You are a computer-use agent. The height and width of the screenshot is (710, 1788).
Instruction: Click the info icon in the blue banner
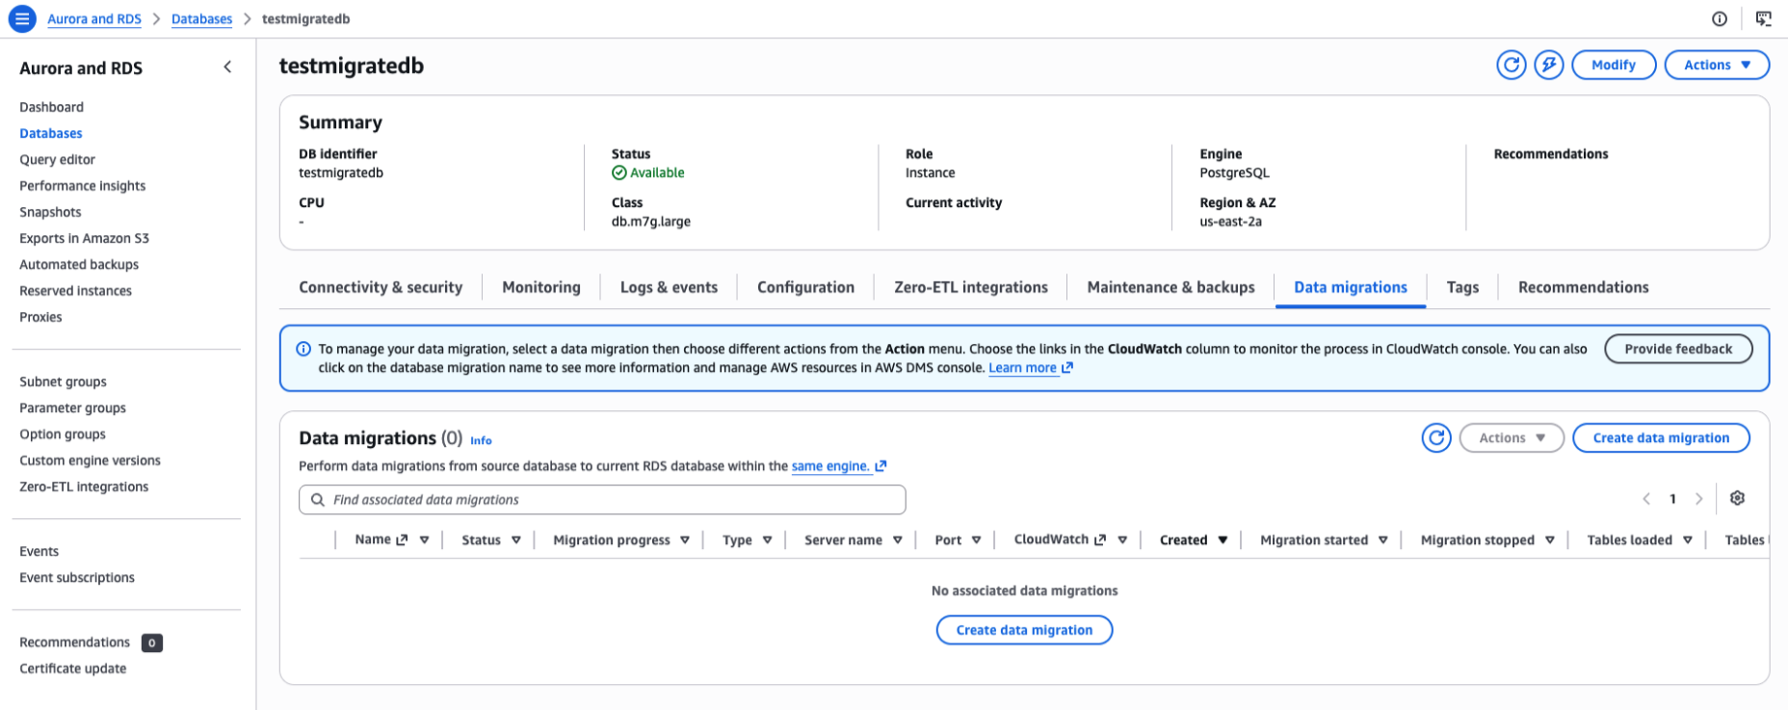point(303,349)
